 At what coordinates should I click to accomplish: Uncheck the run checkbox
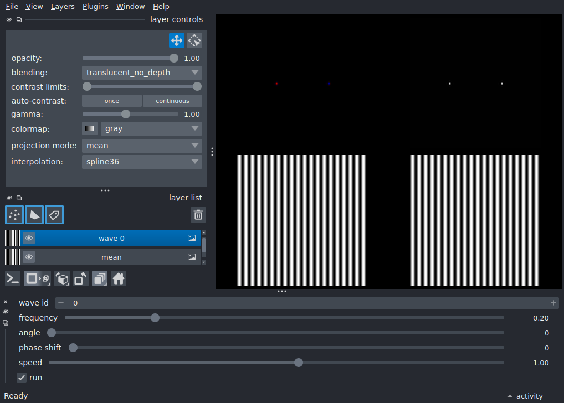pyautogui.click(x=22, y=378)
